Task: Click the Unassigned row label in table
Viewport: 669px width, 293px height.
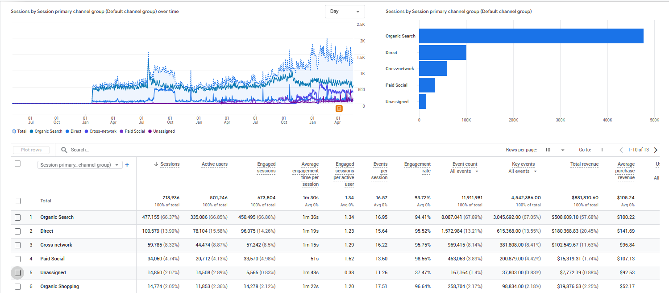Action: [x=53, y=273]
